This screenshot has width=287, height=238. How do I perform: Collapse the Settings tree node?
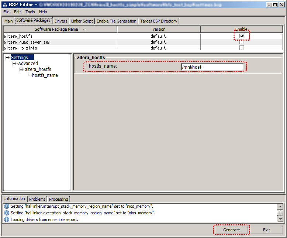click(x=7, y=58)
